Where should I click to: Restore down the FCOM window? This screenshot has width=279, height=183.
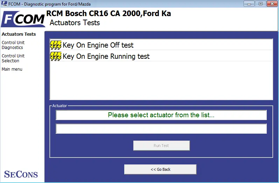tap(260, 4)
